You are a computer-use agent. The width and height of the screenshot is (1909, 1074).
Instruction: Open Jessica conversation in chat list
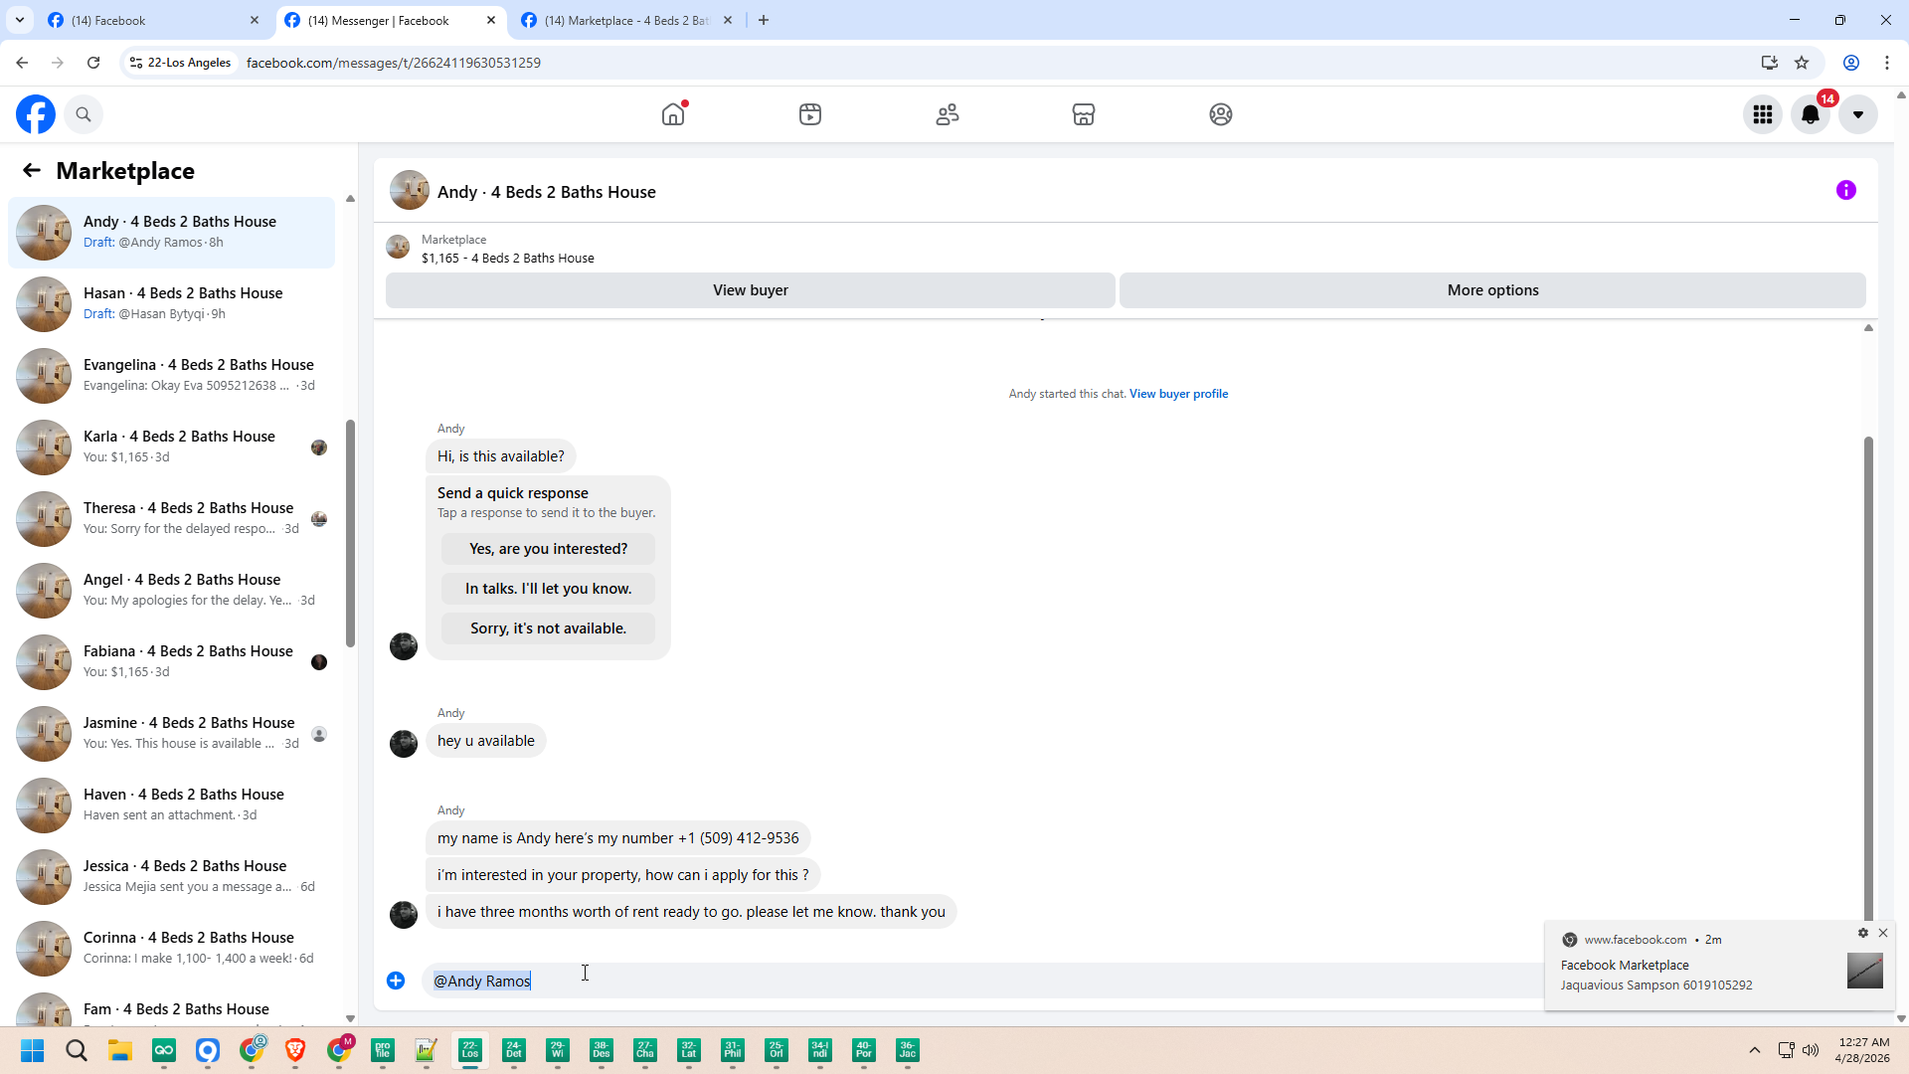click(171, 877)
